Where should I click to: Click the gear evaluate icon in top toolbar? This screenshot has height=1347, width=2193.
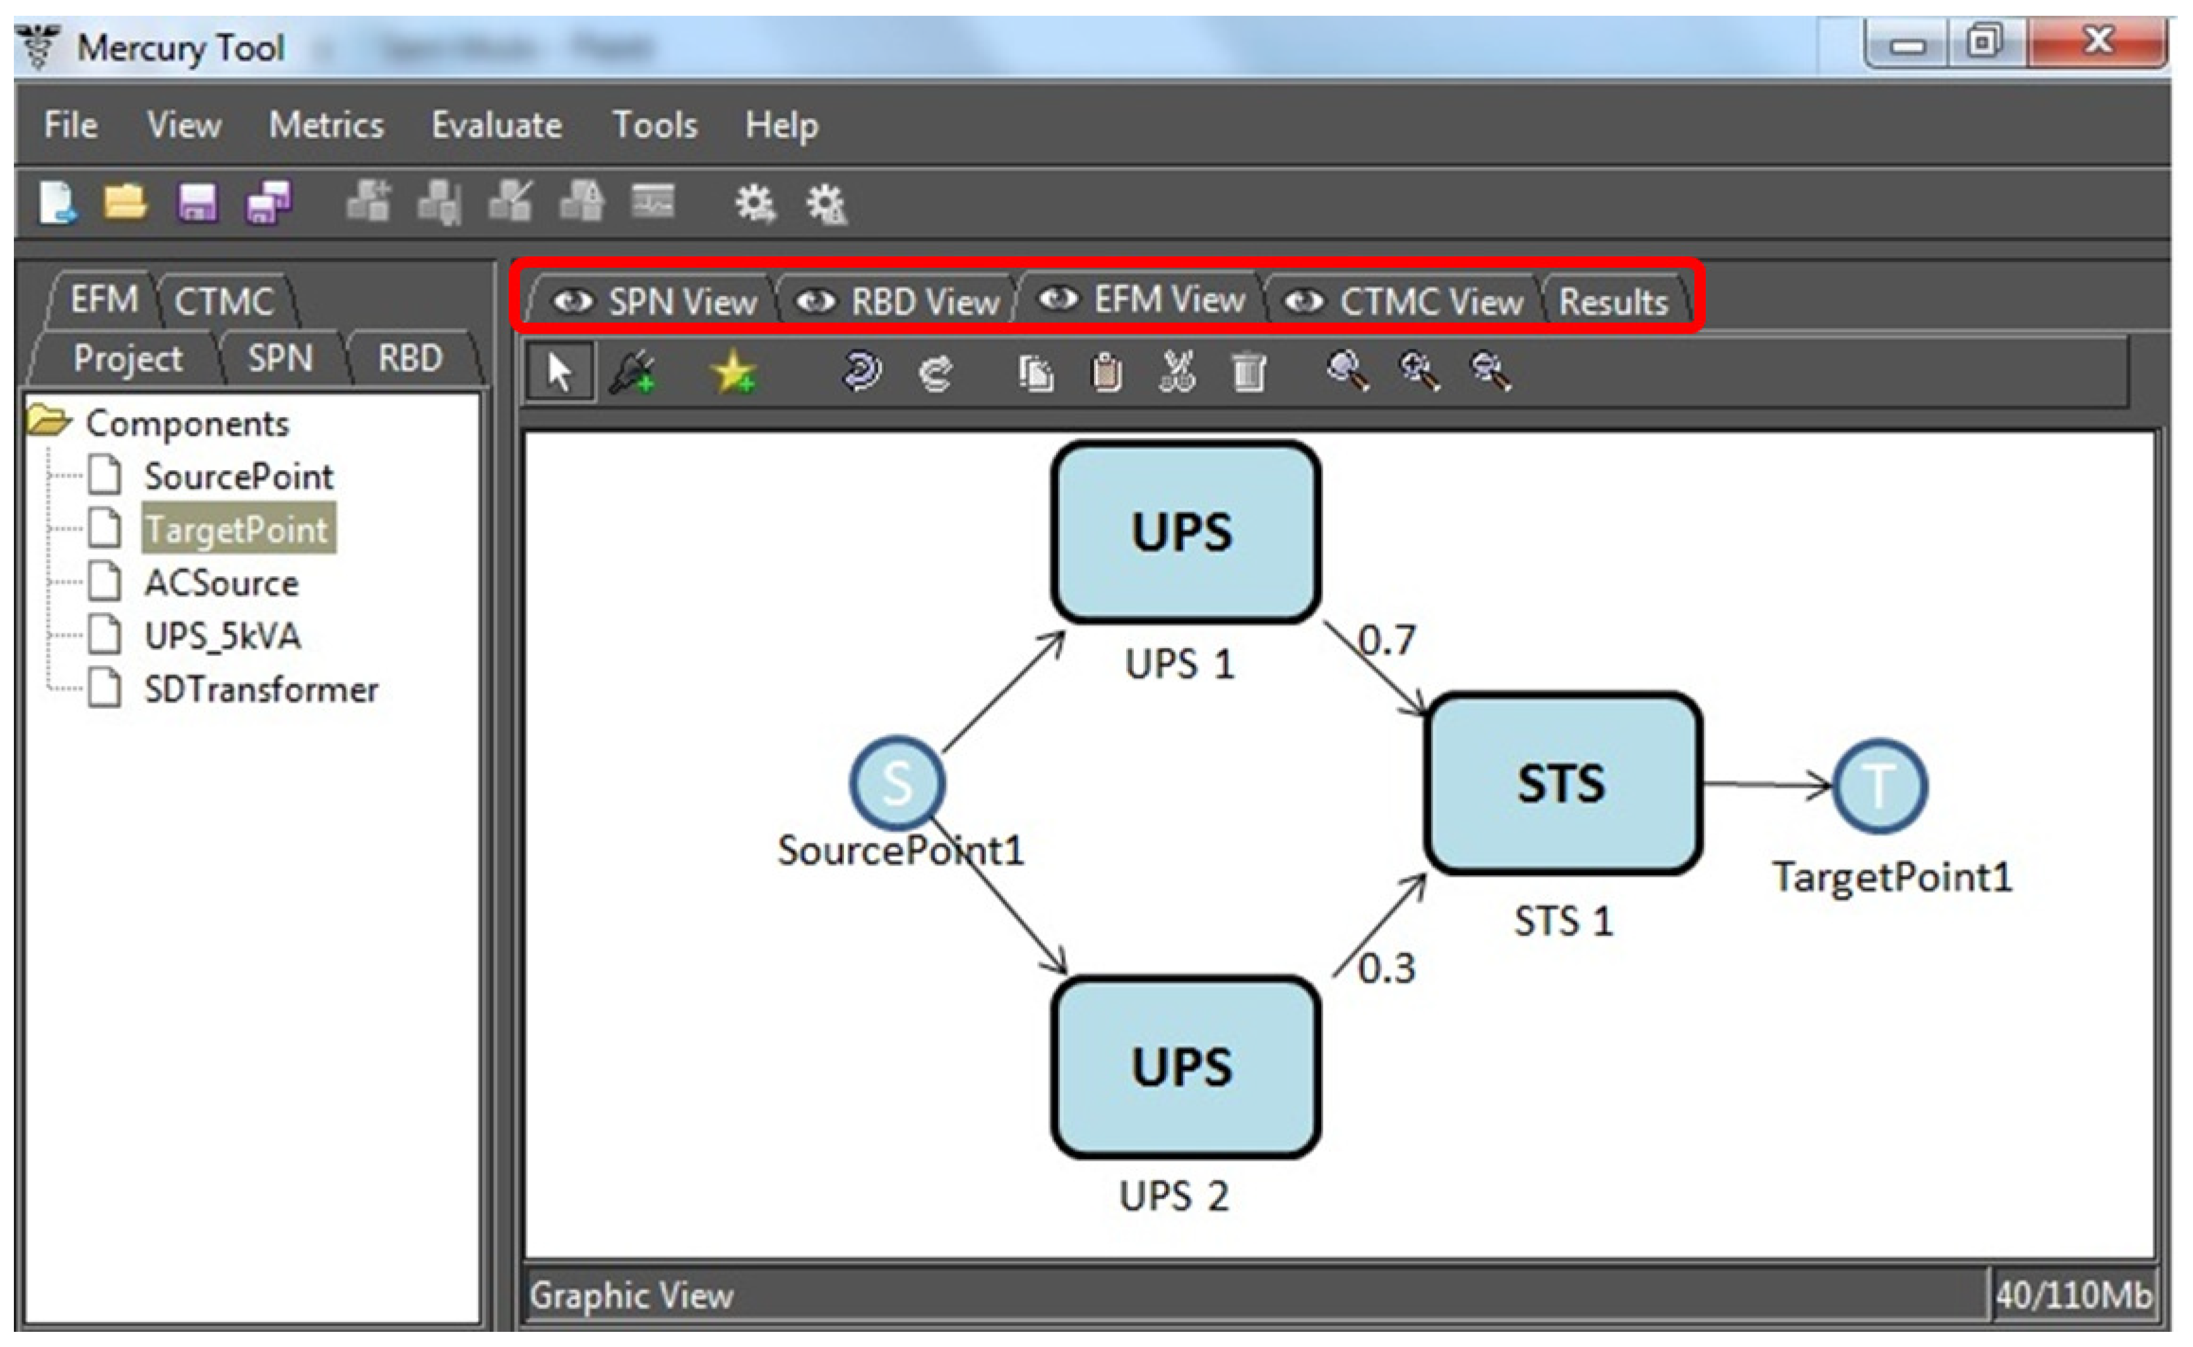(x=755, y=204)
